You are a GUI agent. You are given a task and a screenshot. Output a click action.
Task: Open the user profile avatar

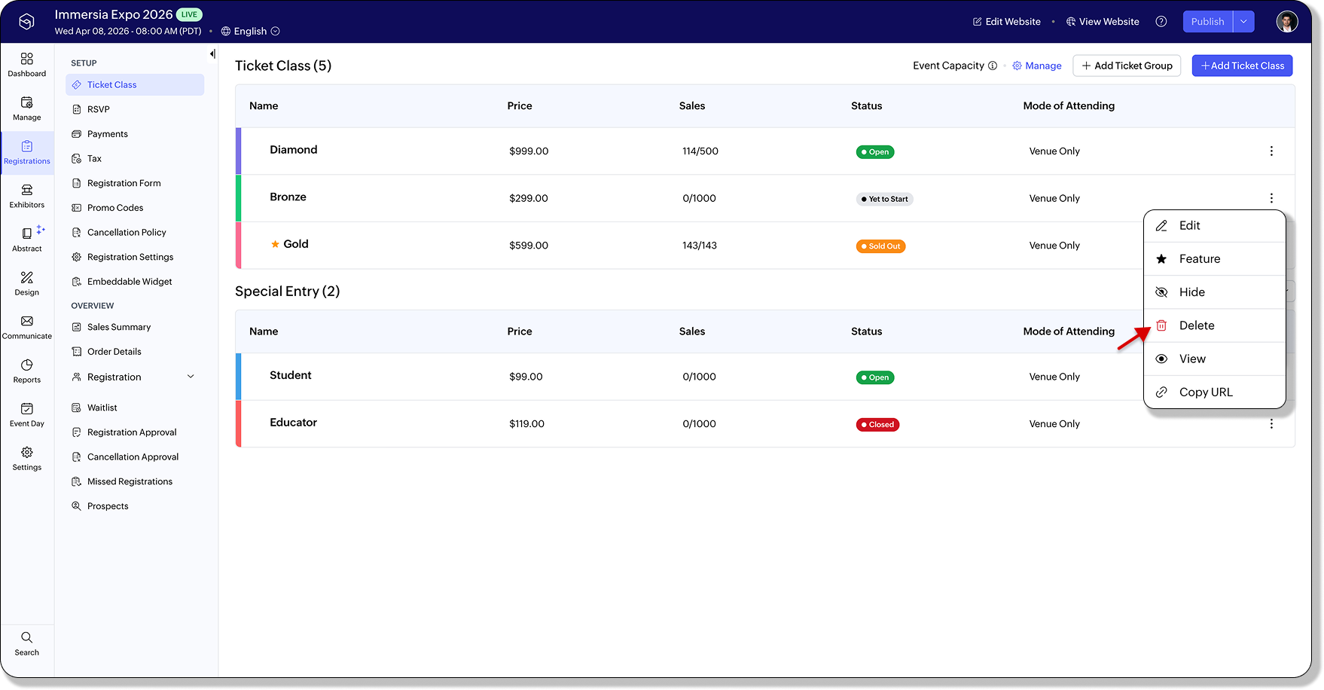[x=1286, y=22]
